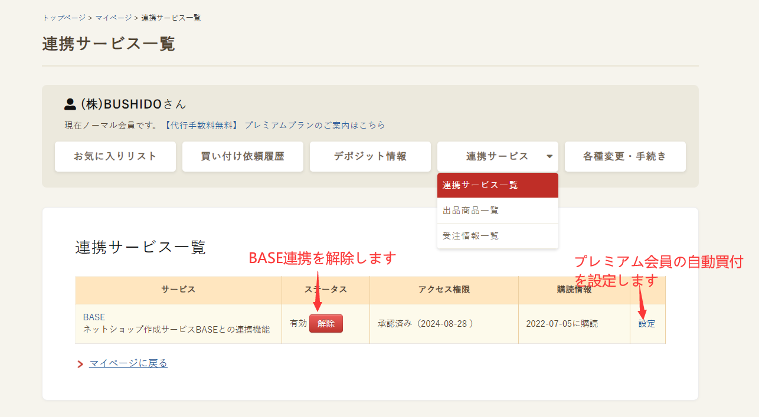This screenshot has height=417, width=759.
Task: Click the 買い付け依頼履歴 button
Action: pyautogui.click(x=243, y=156)
